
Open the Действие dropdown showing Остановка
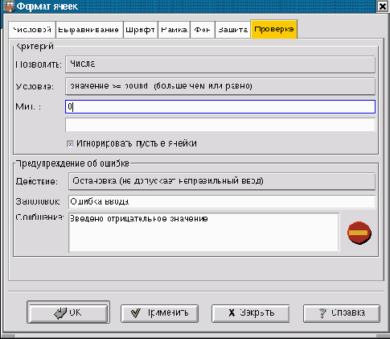[x=222, y=181]
